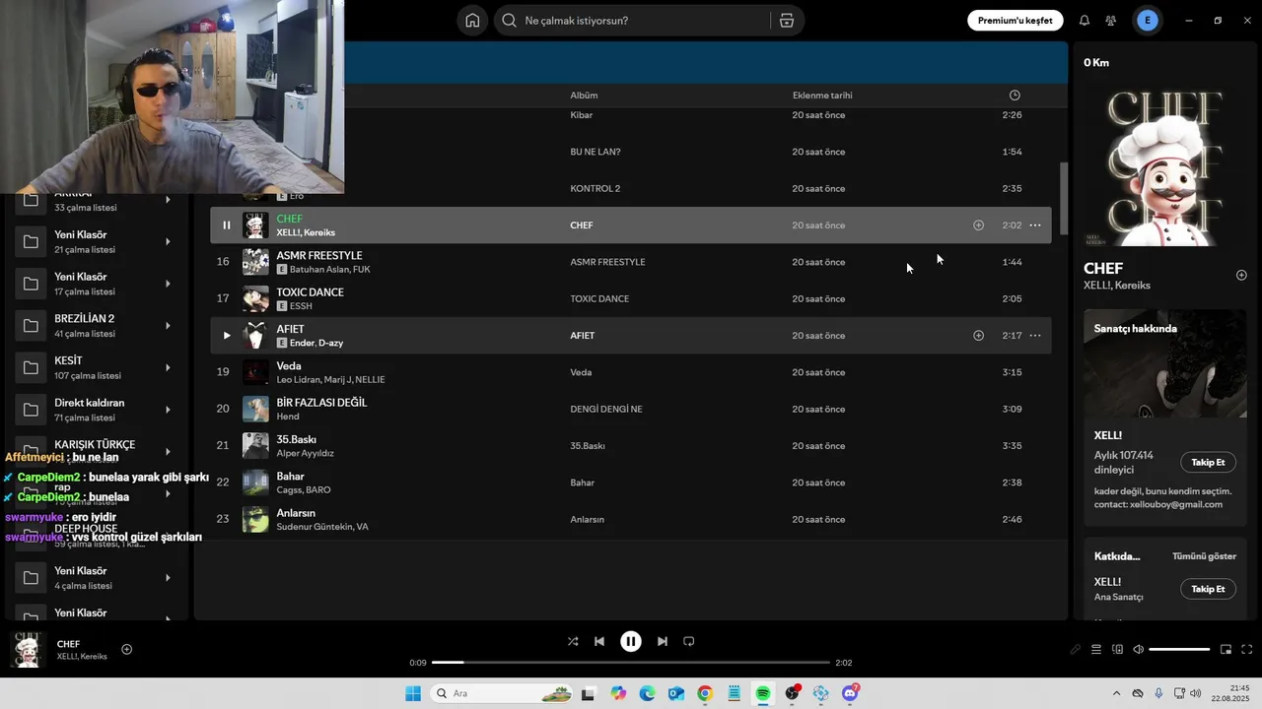The image size is (1262, 709).
Task: Sort tracks by duration clock icon
Action: (1015, 96)
